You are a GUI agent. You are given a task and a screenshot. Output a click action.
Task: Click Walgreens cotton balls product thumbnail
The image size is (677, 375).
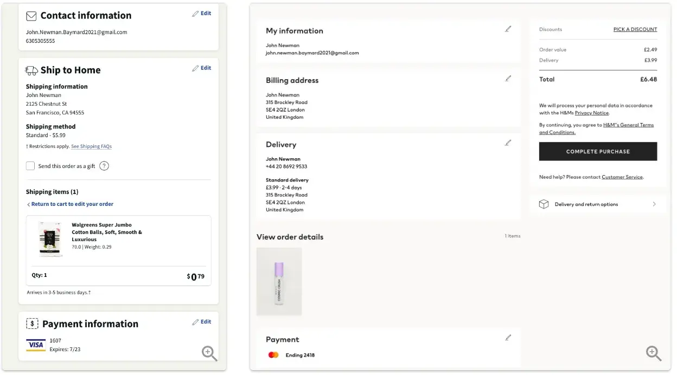click(50, 239)
